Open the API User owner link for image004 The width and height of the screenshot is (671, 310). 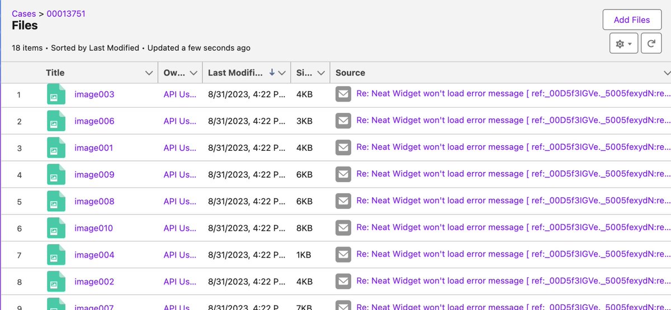tap(180, 255)
